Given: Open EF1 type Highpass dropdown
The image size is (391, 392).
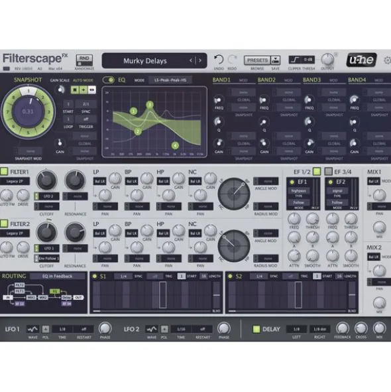Looking at the screenshot, I should coord(299,191).
